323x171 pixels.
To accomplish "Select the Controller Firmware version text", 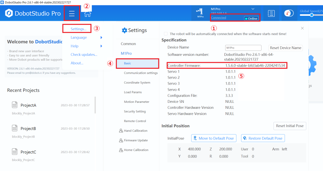I will coord(255,66).
